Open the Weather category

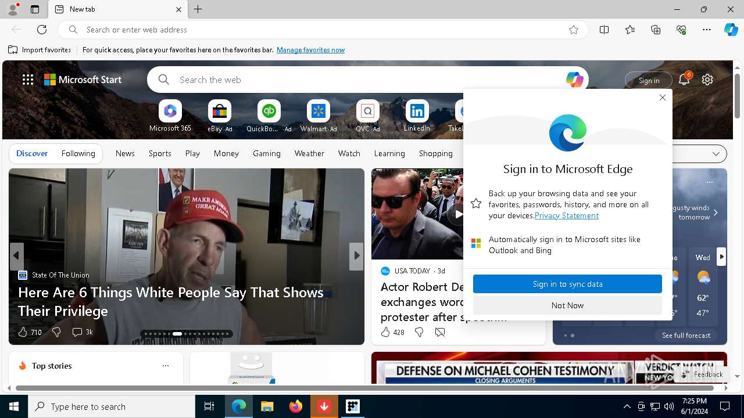pyautogui.click(x=309, y=153)
